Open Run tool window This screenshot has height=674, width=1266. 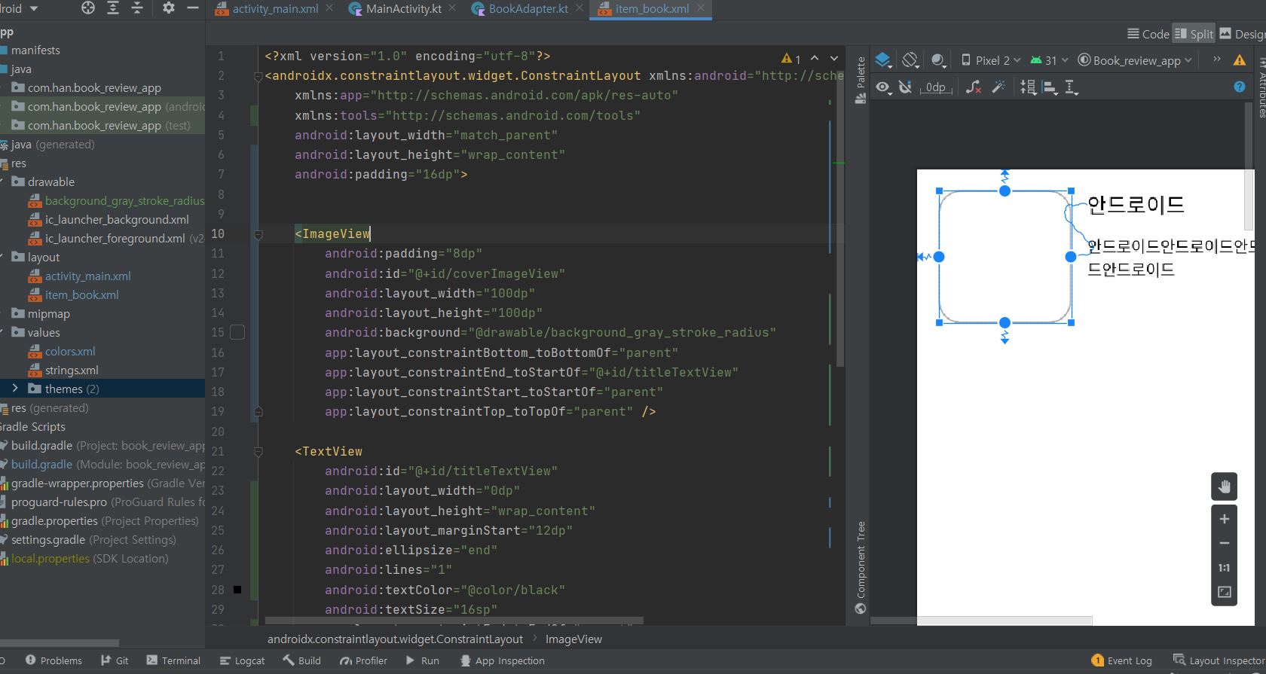point(422,660)
